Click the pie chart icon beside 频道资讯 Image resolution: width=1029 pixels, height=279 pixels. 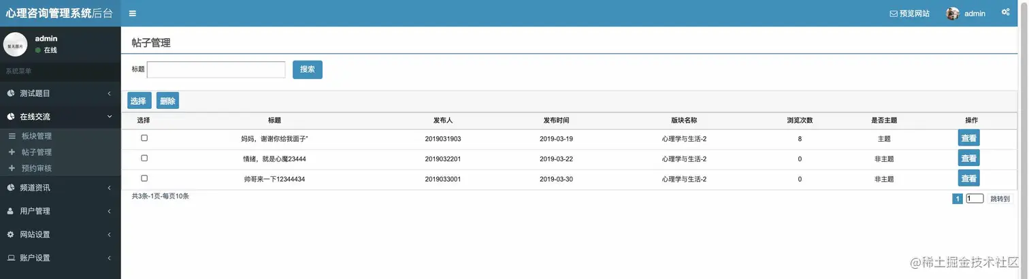click(11, 188)
